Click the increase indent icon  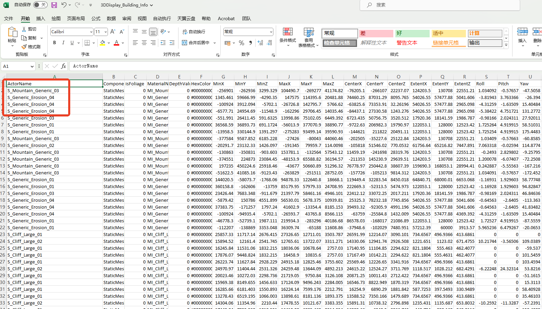point(172,43)
